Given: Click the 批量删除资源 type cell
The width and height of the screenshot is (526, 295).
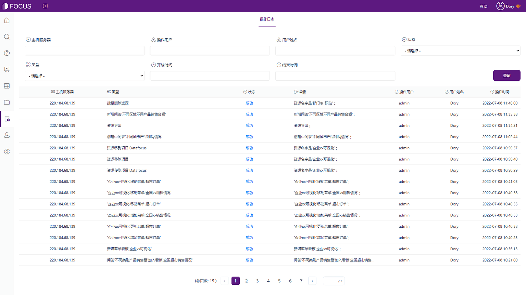Looking at the screenshot, I should coord(118,103).
